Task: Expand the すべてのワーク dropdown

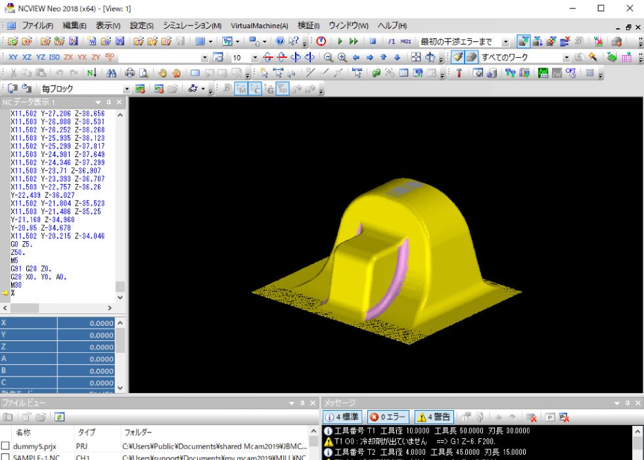Action: point(566,57)
